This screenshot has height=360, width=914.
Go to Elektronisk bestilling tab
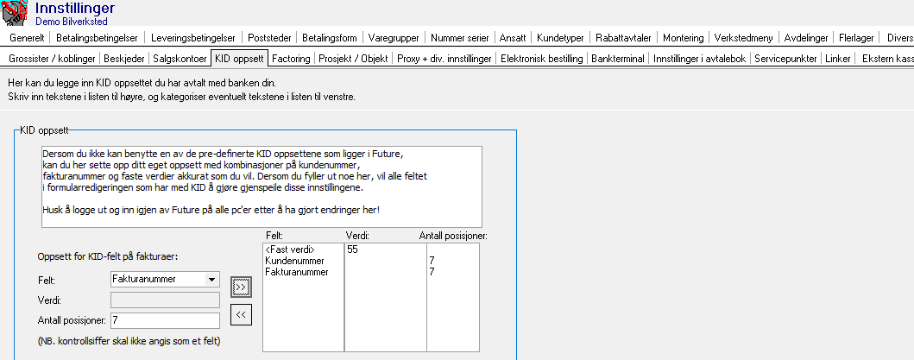541,59
